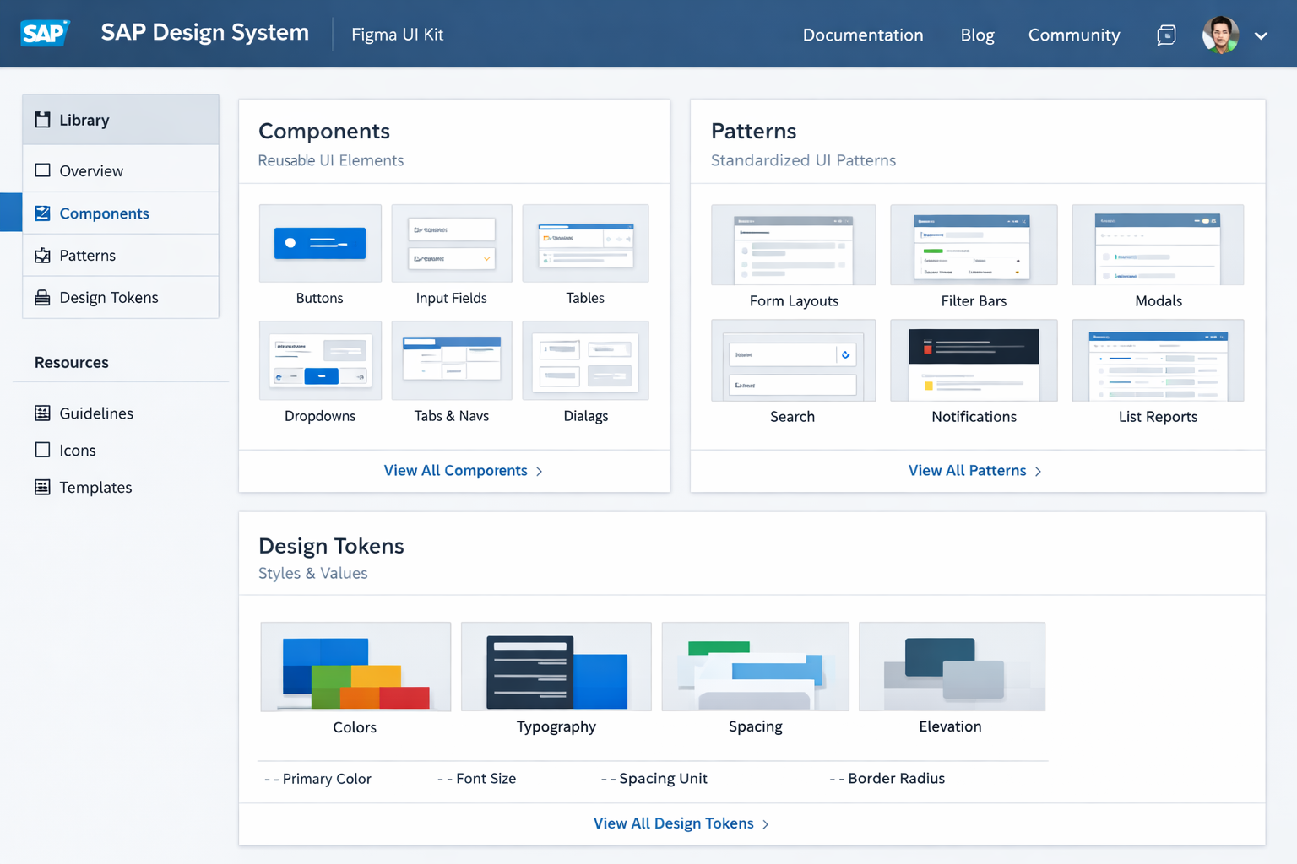The width and height of the screenshot is (1297, 864).
Task: Click the Overview square icon
Action: pyautogui.click(x=42, y=170)
